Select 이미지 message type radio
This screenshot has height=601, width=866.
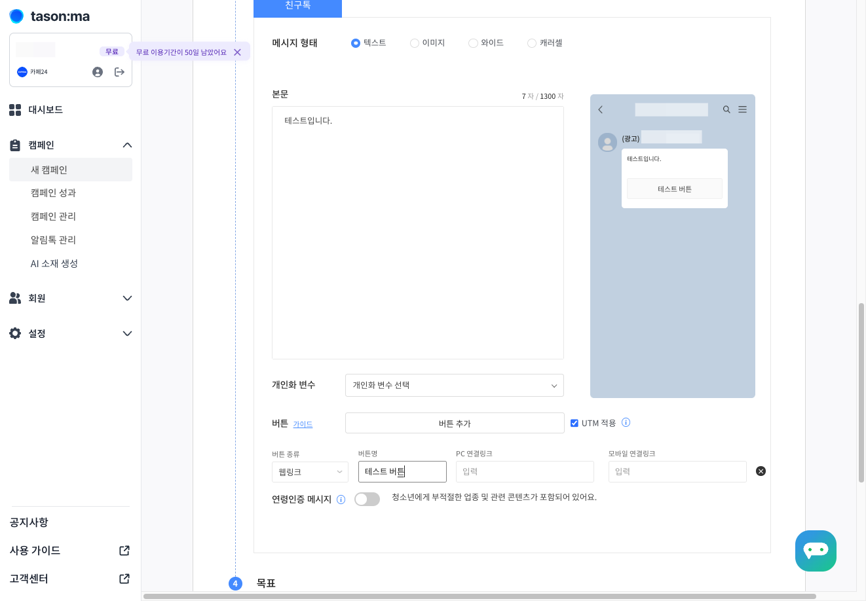tap(415, 43)
